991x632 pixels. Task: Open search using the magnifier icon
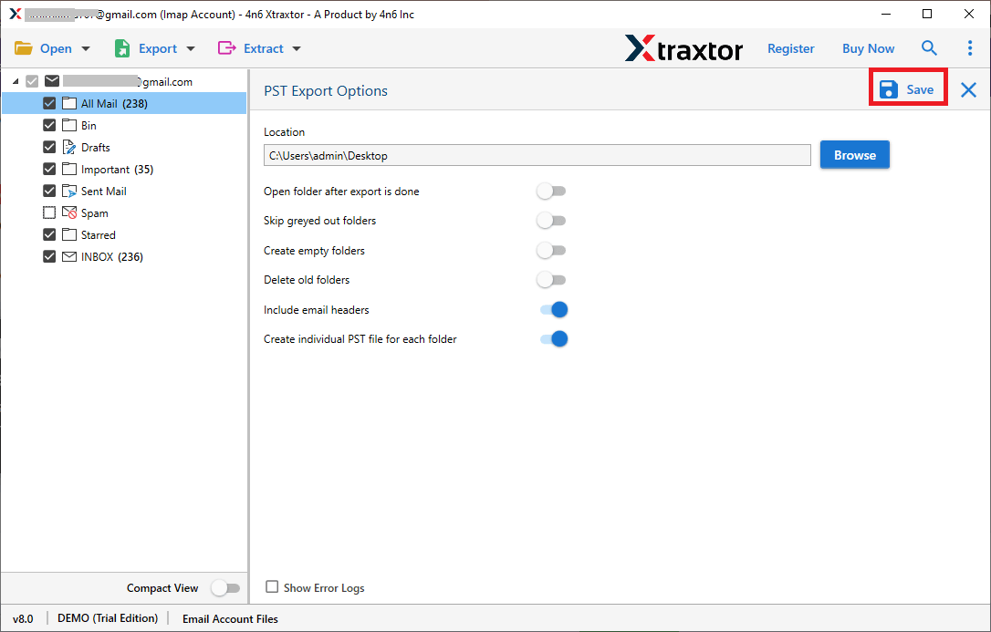point(929,47)
